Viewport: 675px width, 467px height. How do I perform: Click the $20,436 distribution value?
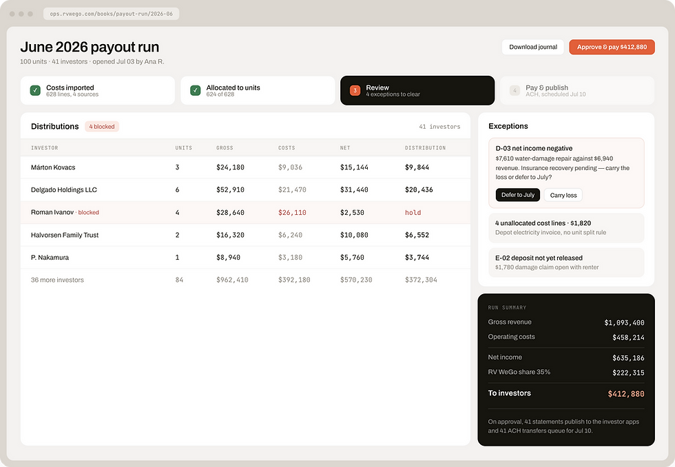pyautogui.click(x=419, y=190)
